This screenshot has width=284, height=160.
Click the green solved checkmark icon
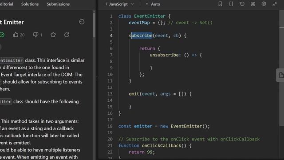2,35
